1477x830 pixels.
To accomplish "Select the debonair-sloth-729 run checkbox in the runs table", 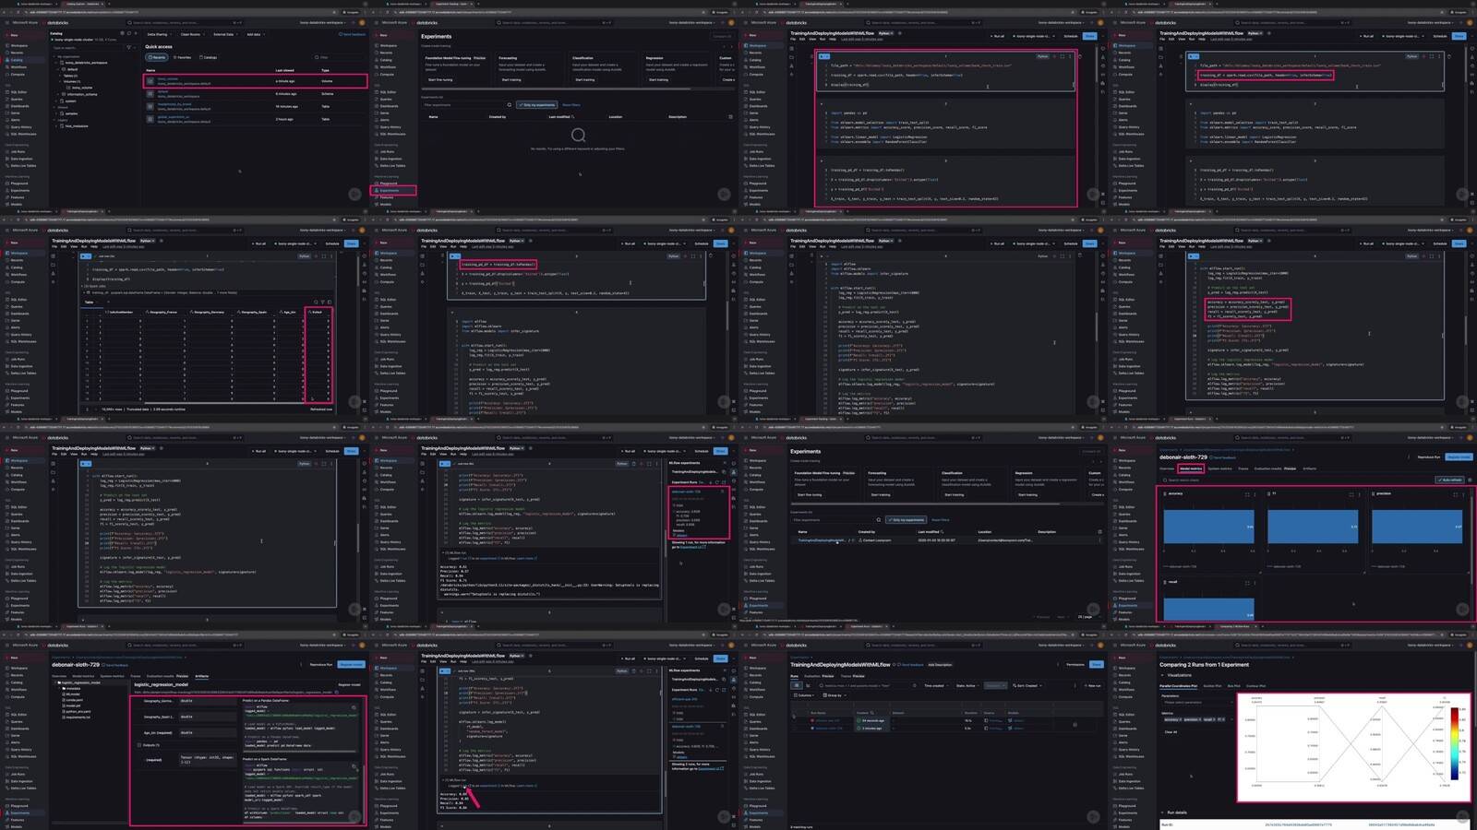I will click(x=794, y=729).
